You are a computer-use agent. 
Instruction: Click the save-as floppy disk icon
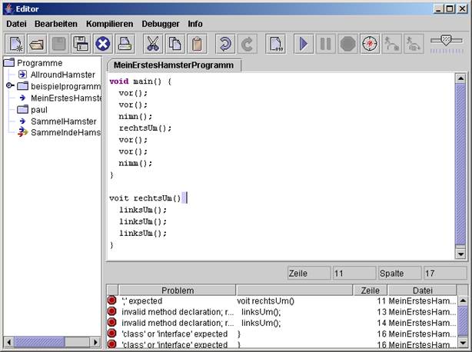(x=81, y=44)
